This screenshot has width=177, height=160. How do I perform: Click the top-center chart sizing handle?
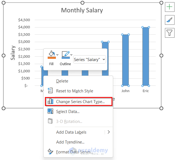click(x=82, y=3)
